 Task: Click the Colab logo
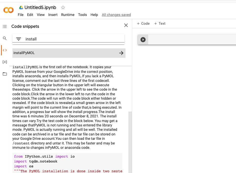[x=9, y=10]
